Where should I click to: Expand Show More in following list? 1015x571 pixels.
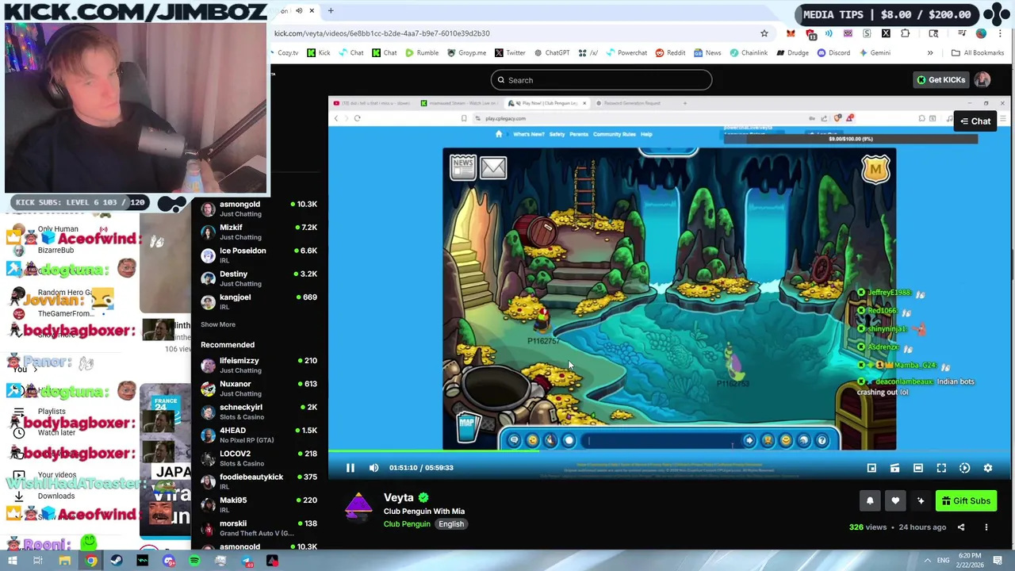click(x=218, y=324)
